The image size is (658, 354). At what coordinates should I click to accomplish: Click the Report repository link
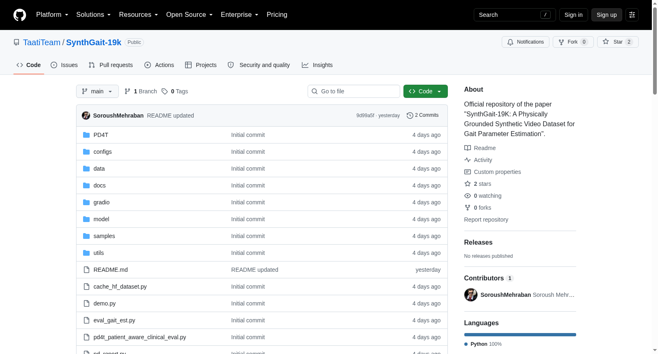[486, 220]
